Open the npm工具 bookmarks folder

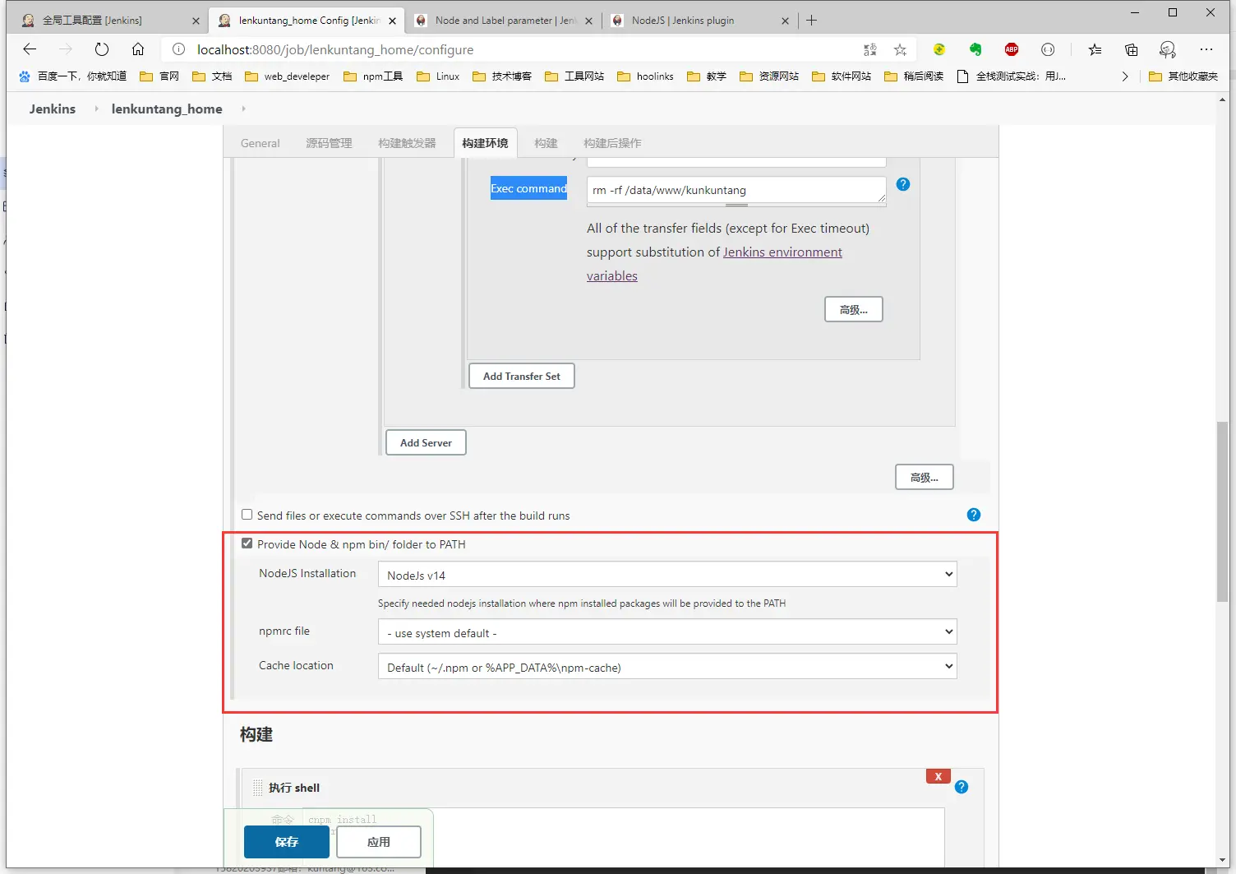tap(373, 76)
